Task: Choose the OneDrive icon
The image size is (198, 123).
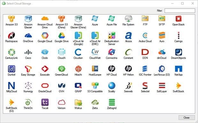Action: (28, 35)
